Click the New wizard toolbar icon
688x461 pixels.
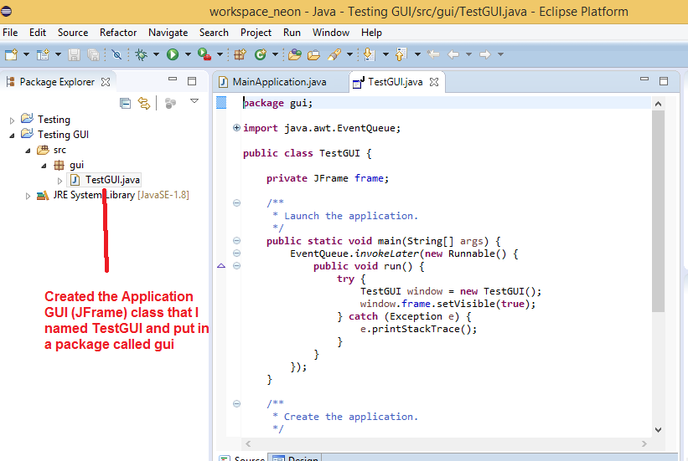[x=11, y=54]
